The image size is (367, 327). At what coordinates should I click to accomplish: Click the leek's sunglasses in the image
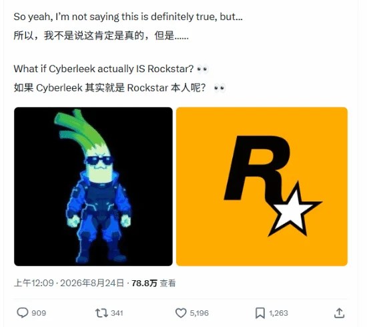coord(98,161)
